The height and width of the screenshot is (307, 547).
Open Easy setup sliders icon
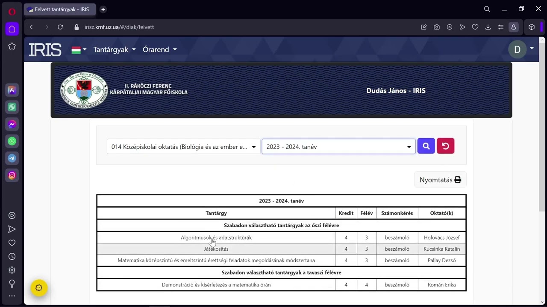(x=501, y=27)
